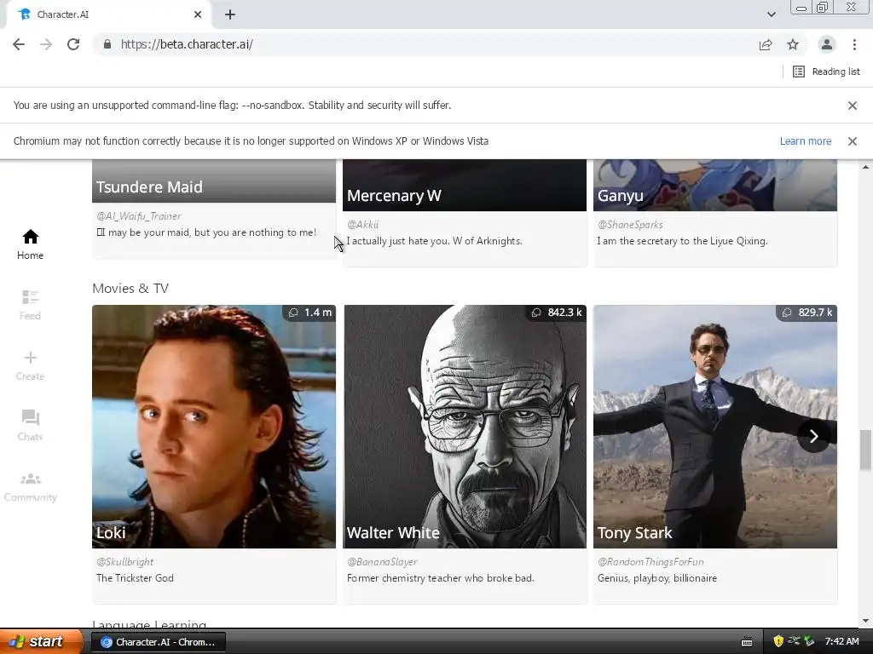Expand the tab search dropdown arrow
Image resolution: width=873 pixels, height=654 pixels.
[771, 14]
